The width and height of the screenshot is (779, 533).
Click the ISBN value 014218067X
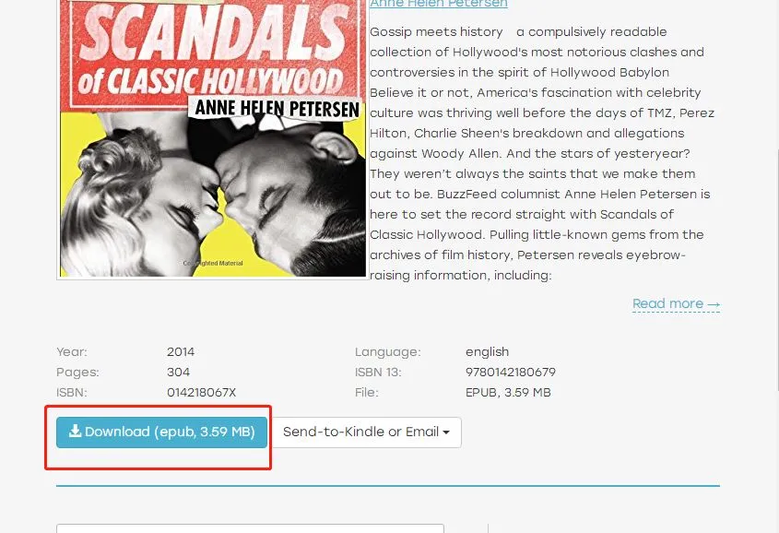201,393
